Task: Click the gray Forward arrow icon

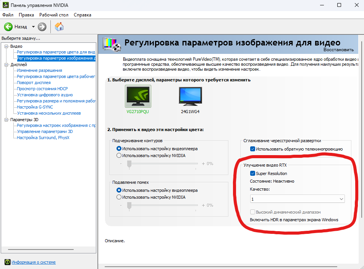Action: coord(42,27)
